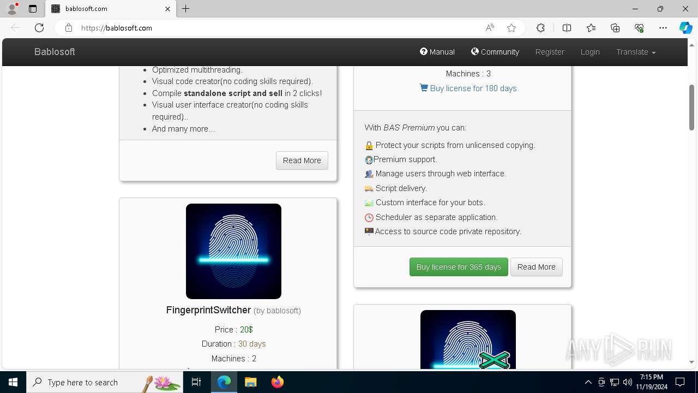Open a new browser tab

(x=186, y=9)
